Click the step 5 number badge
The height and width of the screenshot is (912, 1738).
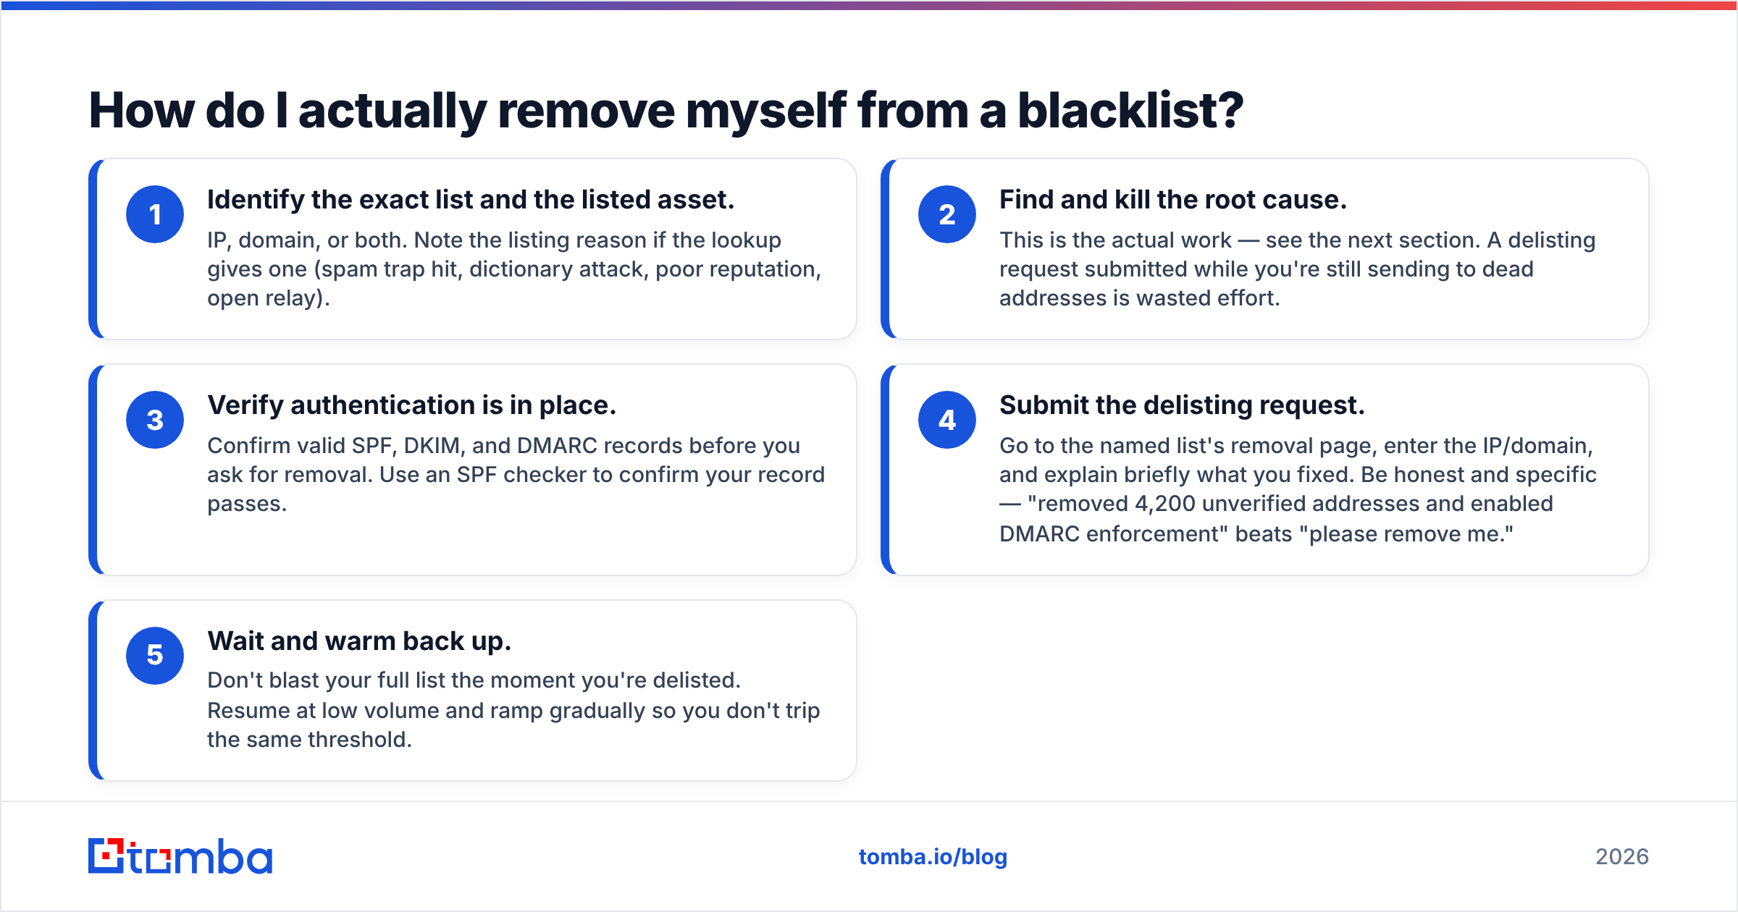tap(155, 656)
